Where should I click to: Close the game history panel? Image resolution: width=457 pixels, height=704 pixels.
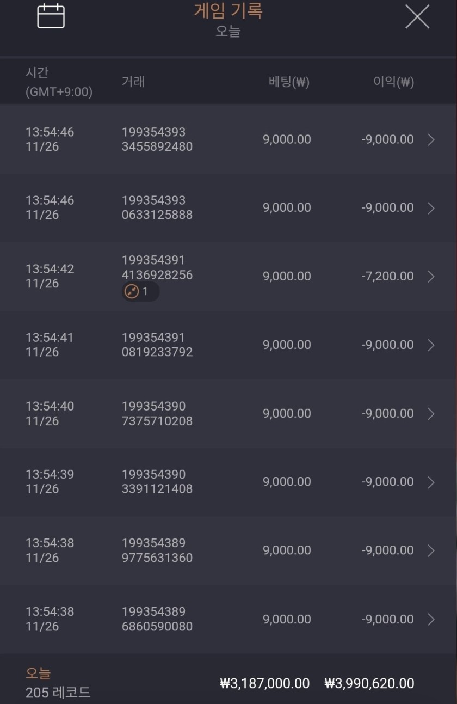[417, 16]
